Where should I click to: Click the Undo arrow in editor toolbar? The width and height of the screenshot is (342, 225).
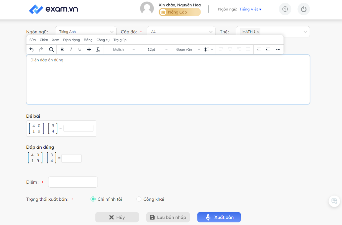pyautogui.click(x=31, y=49)
